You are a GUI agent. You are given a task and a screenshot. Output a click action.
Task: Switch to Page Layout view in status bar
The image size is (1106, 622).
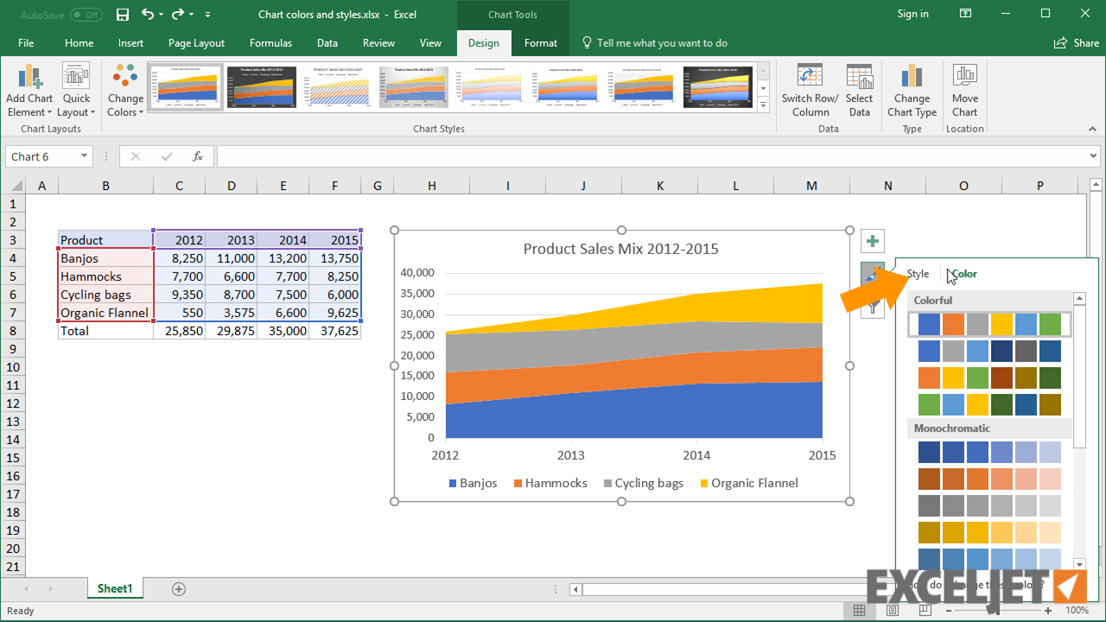click(x=892, y=611)
